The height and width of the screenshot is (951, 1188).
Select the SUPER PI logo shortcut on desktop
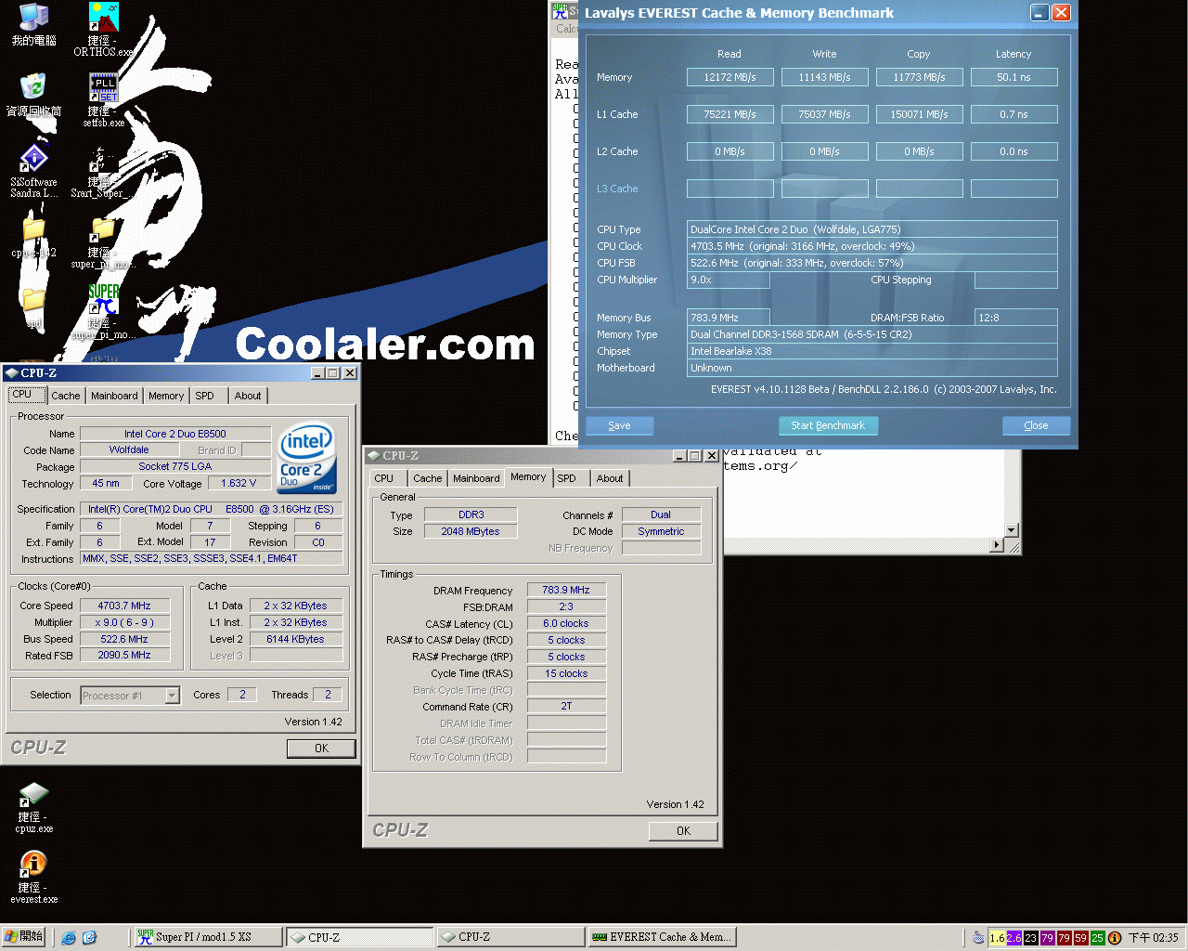tap(103, 300)
